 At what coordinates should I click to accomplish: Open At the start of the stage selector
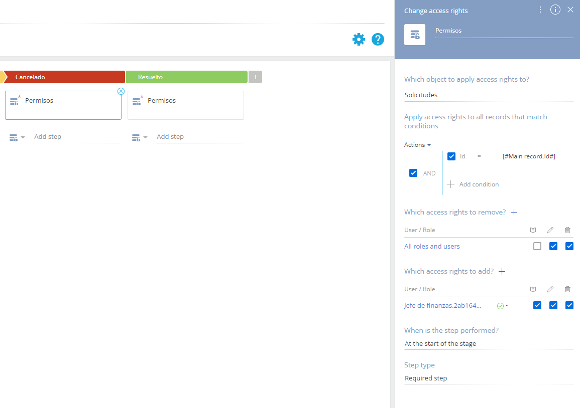point(489,344)
